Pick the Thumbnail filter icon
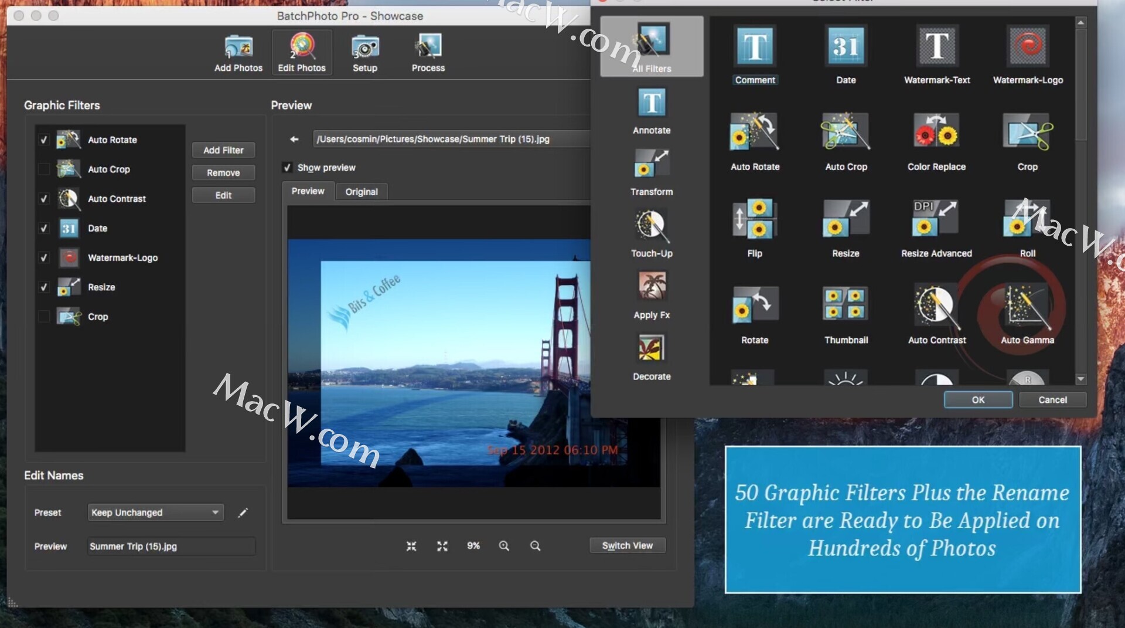The height and width of the screenshot is (628, 1125). pyautogui.click(x=846, y=305)
